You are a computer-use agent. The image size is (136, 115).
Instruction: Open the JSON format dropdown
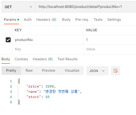pyautogui.click(x=97, y=71)
